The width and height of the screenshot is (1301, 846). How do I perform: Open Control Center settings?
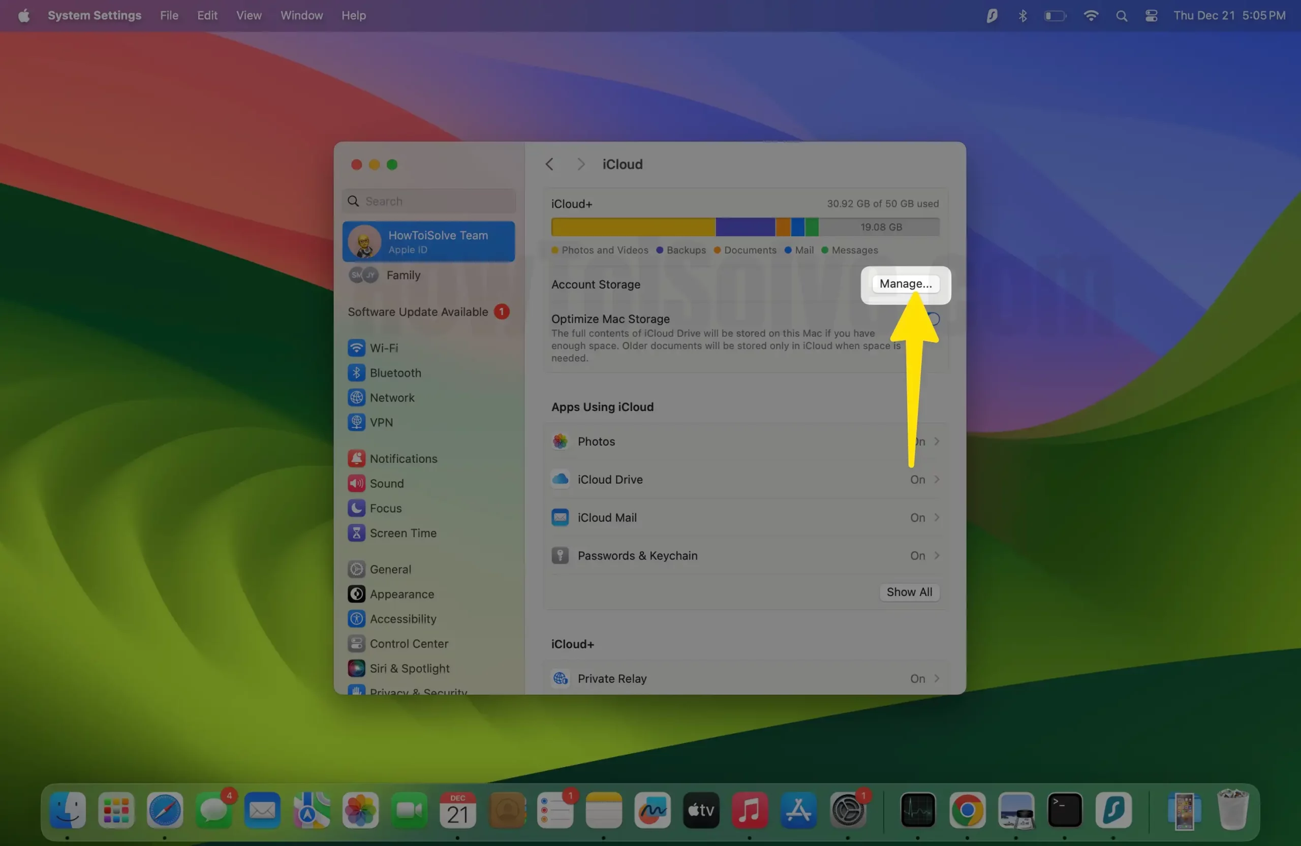pyautogui.click(x=428, y=644)
